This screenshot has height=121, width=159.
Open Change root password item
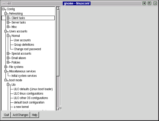point(27,49)
